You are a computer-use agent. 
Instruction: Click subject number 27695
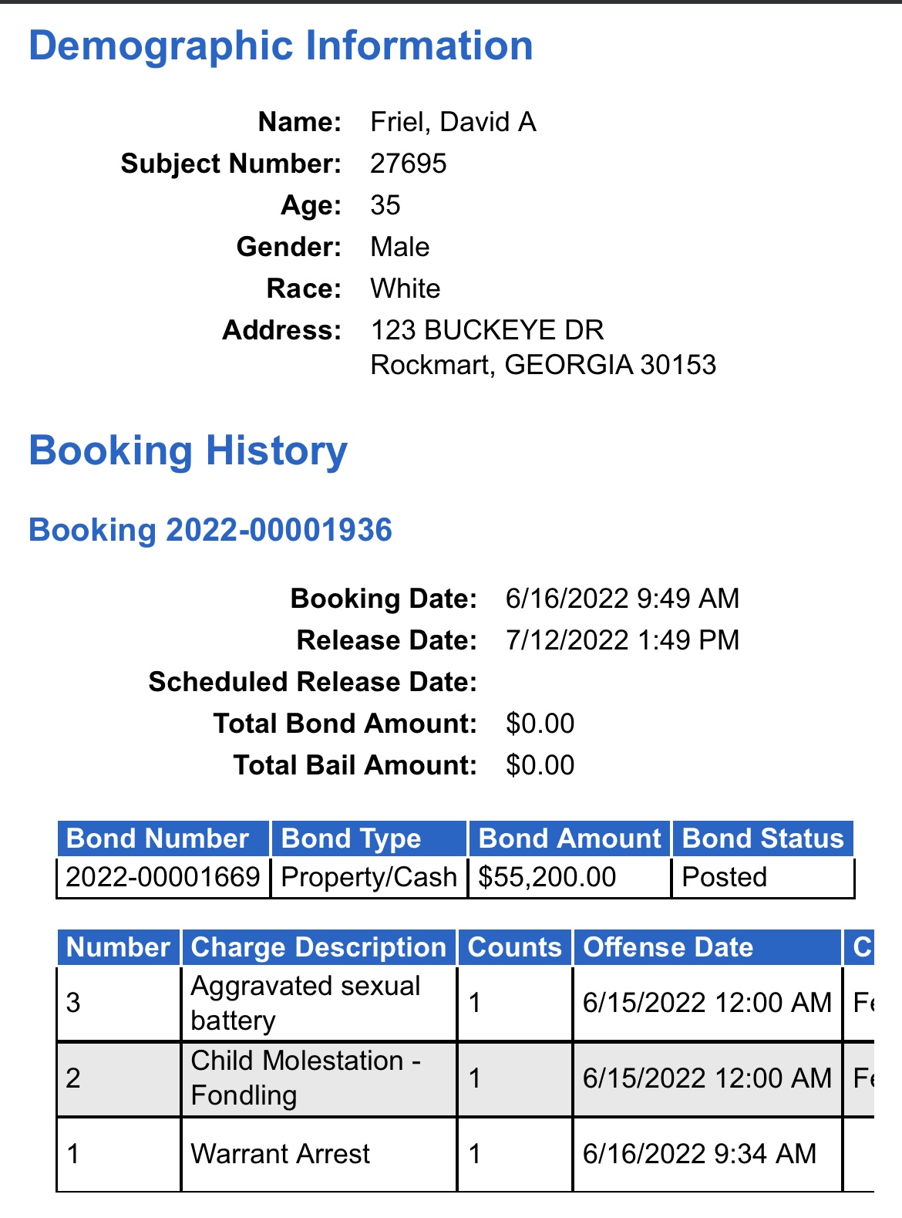409,164
